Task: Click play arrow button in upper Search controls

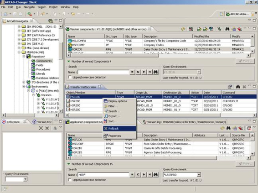Action: [144, 72]
